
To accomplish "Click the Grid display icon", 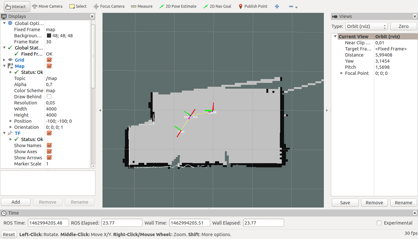I will tap(10, 60).
